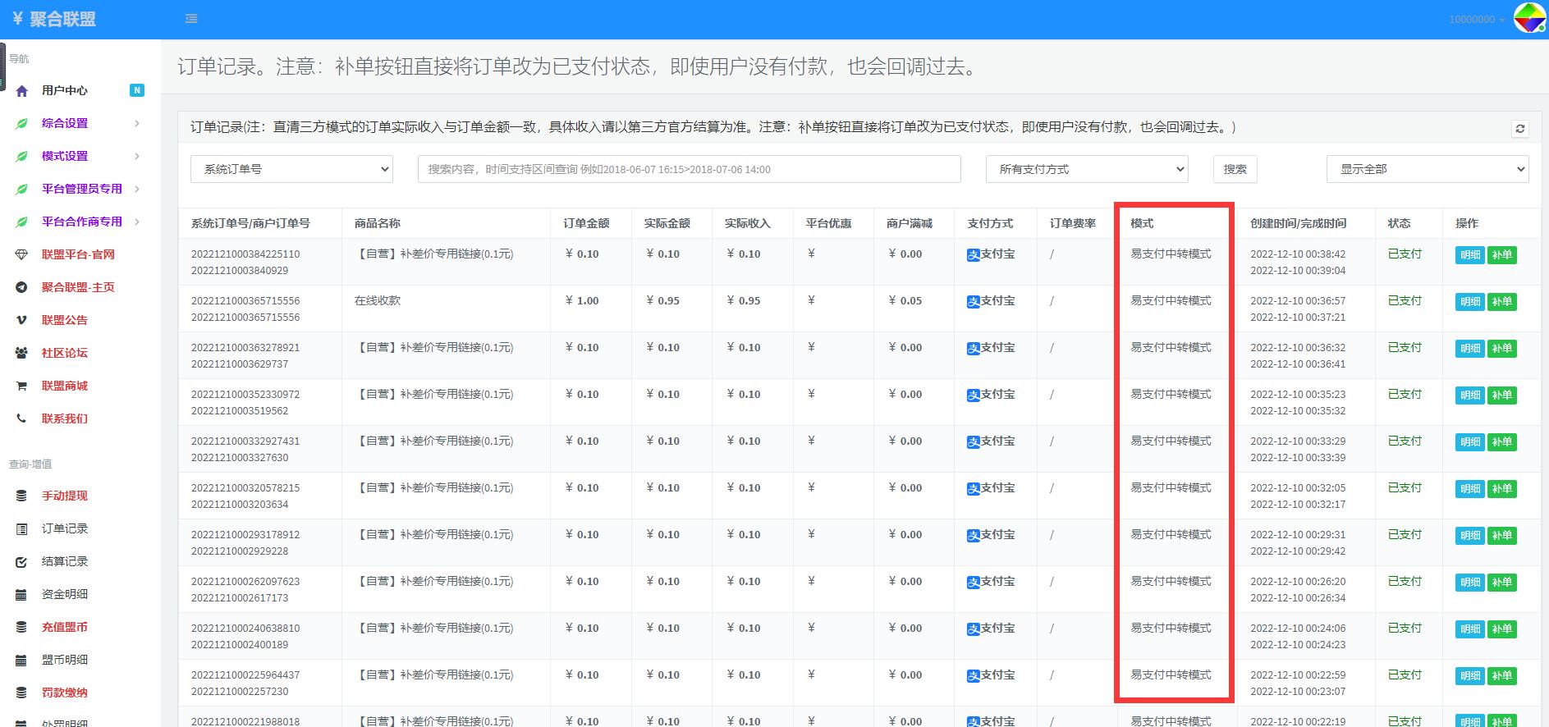
Task: Click the calendar icon beside 资金明细
Action: click(22, 595)
